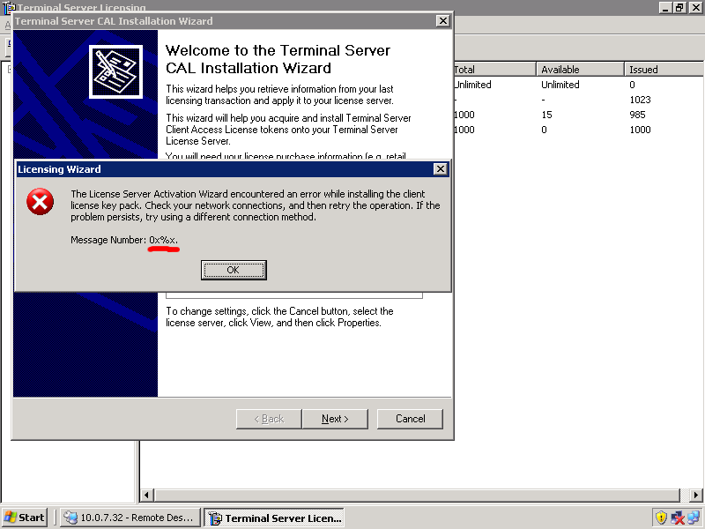
Task: Click Cancel in the CAL Installation Wizard
Action: (x=410, y=419)
